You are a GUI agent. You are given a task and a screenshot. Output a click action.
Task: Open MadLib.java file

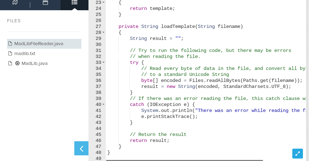34,63
